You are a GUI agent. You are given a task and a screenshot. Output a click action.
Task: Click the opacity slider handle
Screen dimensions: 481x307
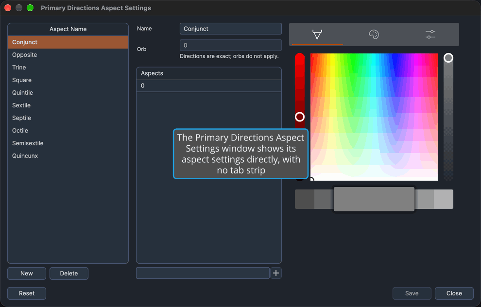coord(448,58)
